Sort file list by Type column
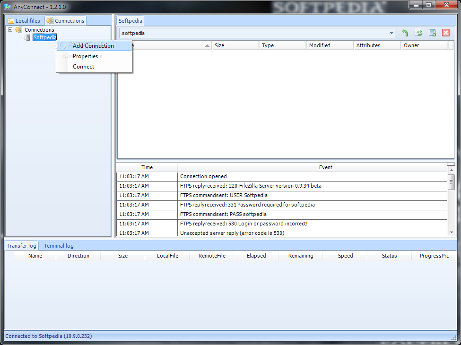This screenshot has width=461, height=345. [283, 45]
